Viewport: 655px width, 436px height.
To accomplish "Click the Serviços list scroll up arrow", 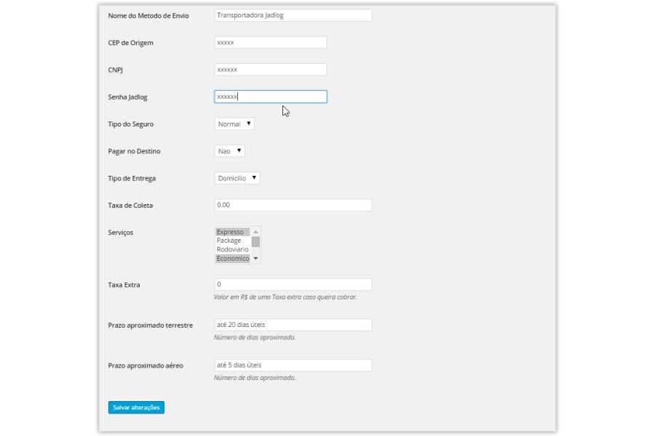I will tap(255, 232).
